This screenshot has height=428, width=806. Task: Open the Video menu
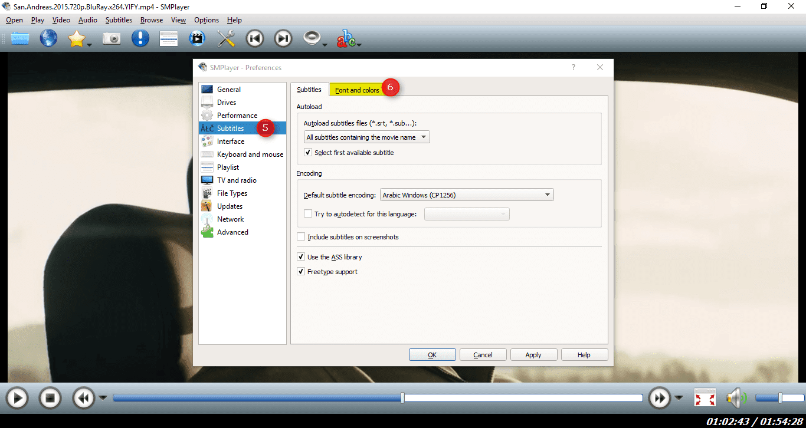(x=61, y=20)
